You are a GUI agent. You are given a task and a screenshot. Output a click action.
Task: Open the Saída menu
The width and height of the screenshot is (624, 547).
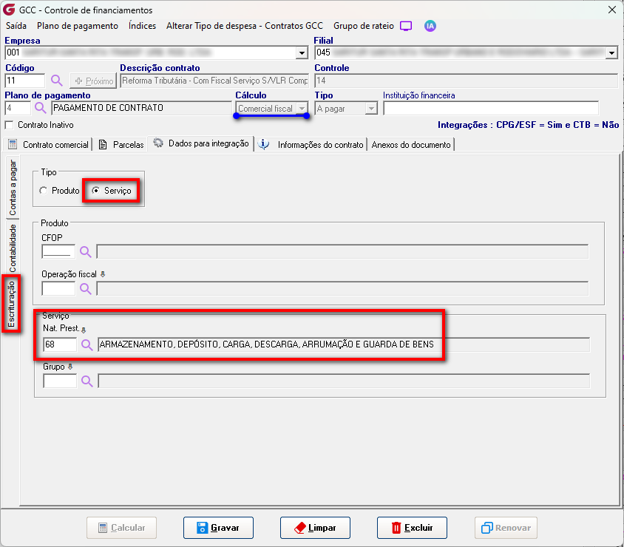(x=16, y=26)
